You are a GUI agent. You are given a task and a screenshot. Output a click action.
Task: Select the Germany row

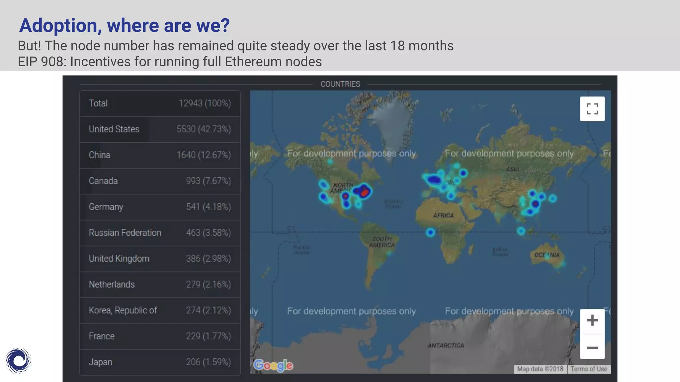pyautogui.click(x=160, y=207)
